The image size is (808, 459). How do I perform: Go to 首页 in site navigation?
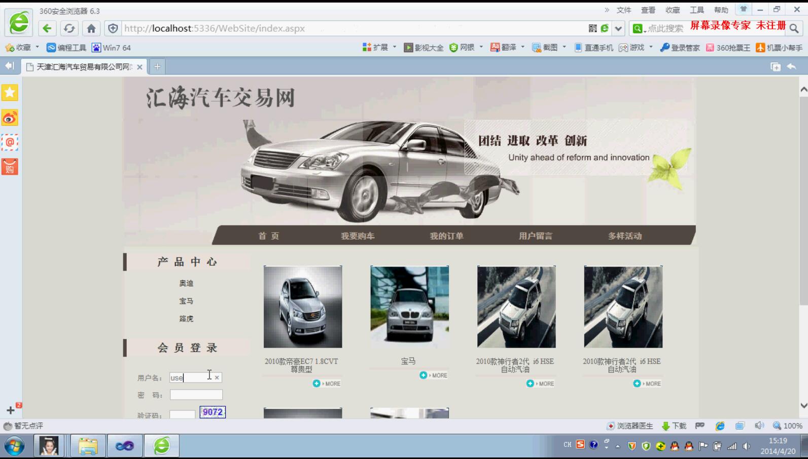pos(268,236)
